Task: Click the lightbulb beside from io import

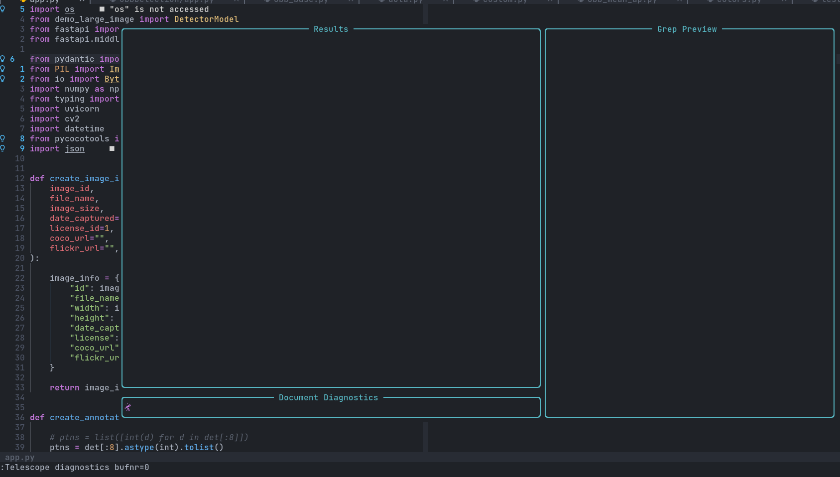Action: (x=2, y=79)
